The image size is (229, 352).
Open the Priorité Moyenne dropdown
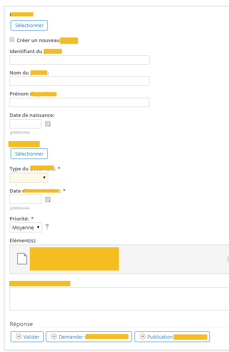coord(26,227)
